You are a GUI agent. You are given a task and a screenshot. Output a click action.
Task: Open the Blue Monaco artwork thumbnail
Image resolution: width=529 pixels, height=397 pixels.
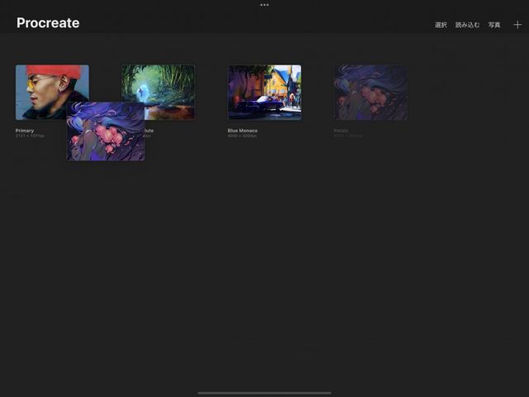click(264, 93)
